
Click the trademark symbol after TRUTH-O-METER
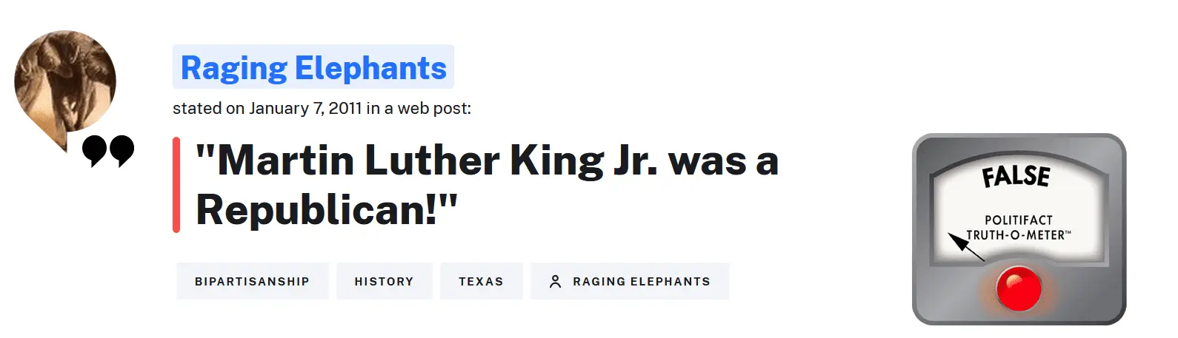click(x=1068, y=233)
